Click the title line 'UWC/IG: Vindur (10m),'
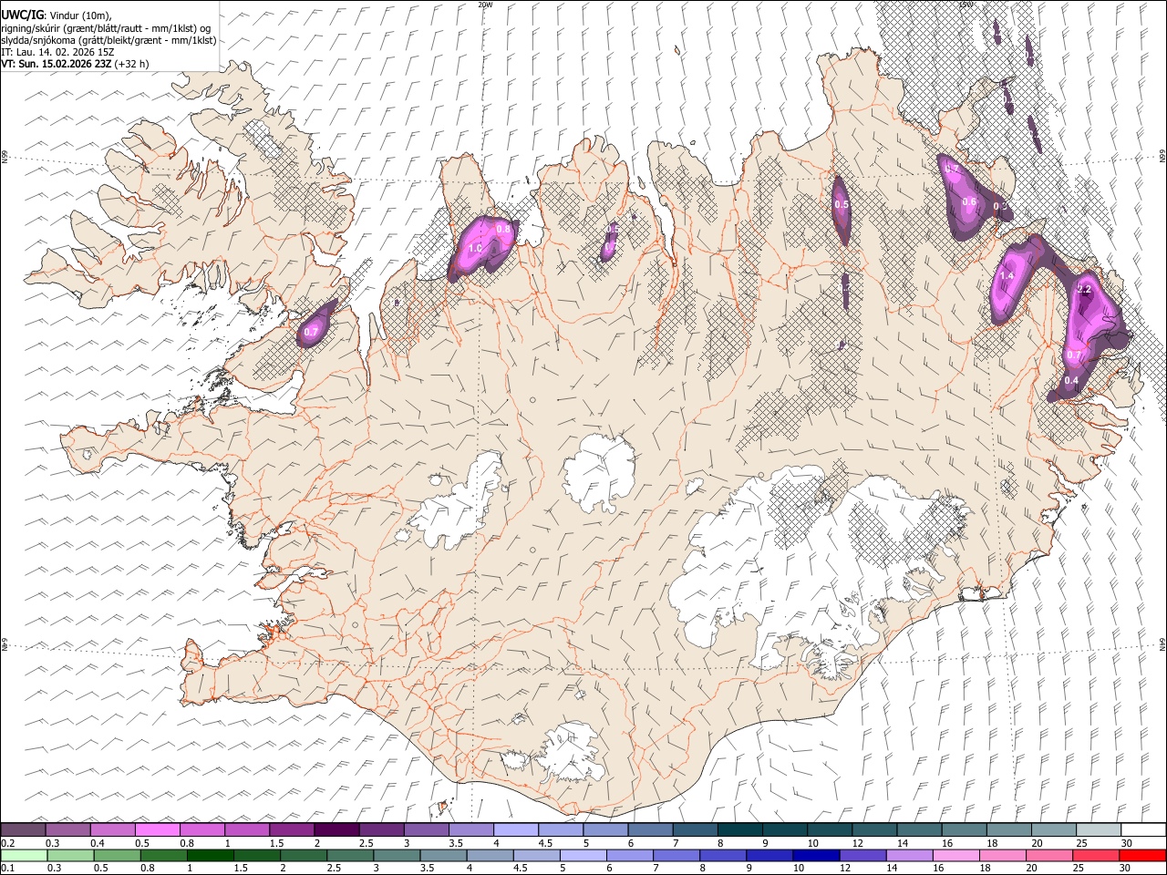Viewport: 1167px width, 875px height. 56,14
